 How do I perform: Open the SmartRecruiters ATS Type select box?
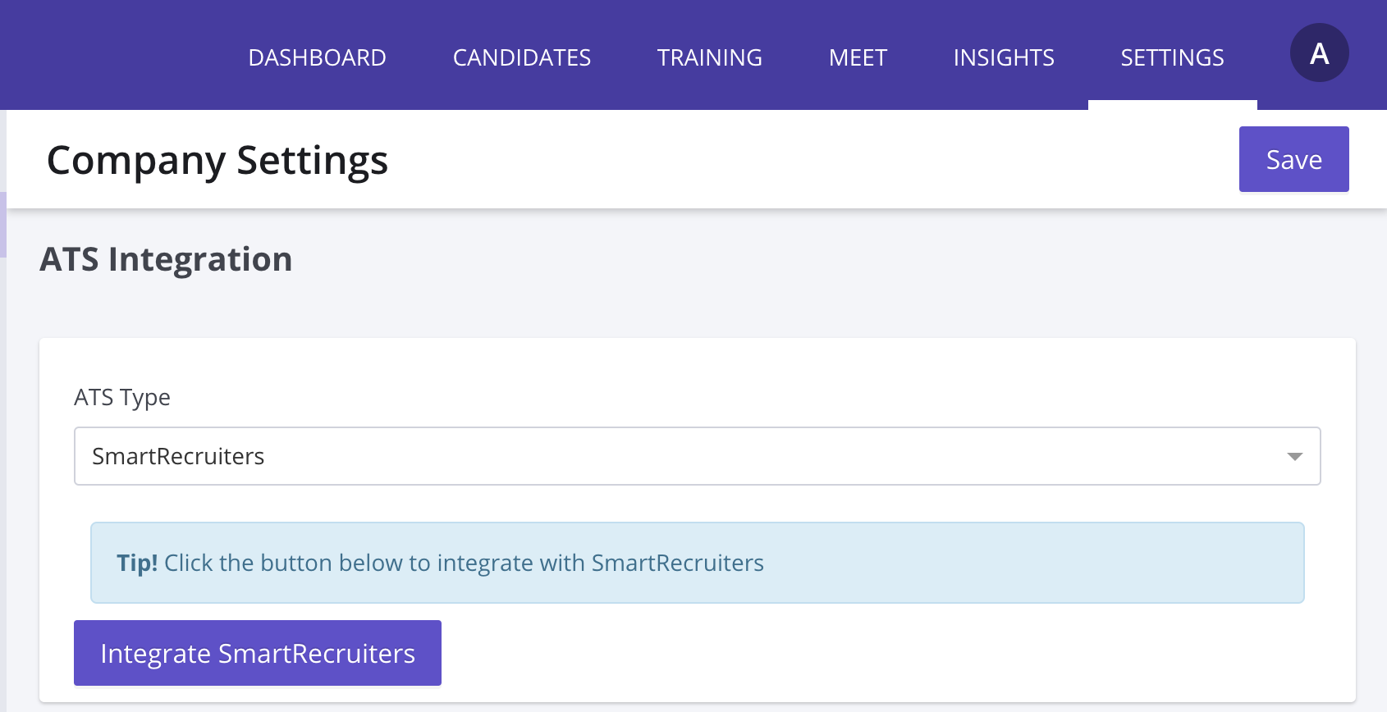[657, 456]
